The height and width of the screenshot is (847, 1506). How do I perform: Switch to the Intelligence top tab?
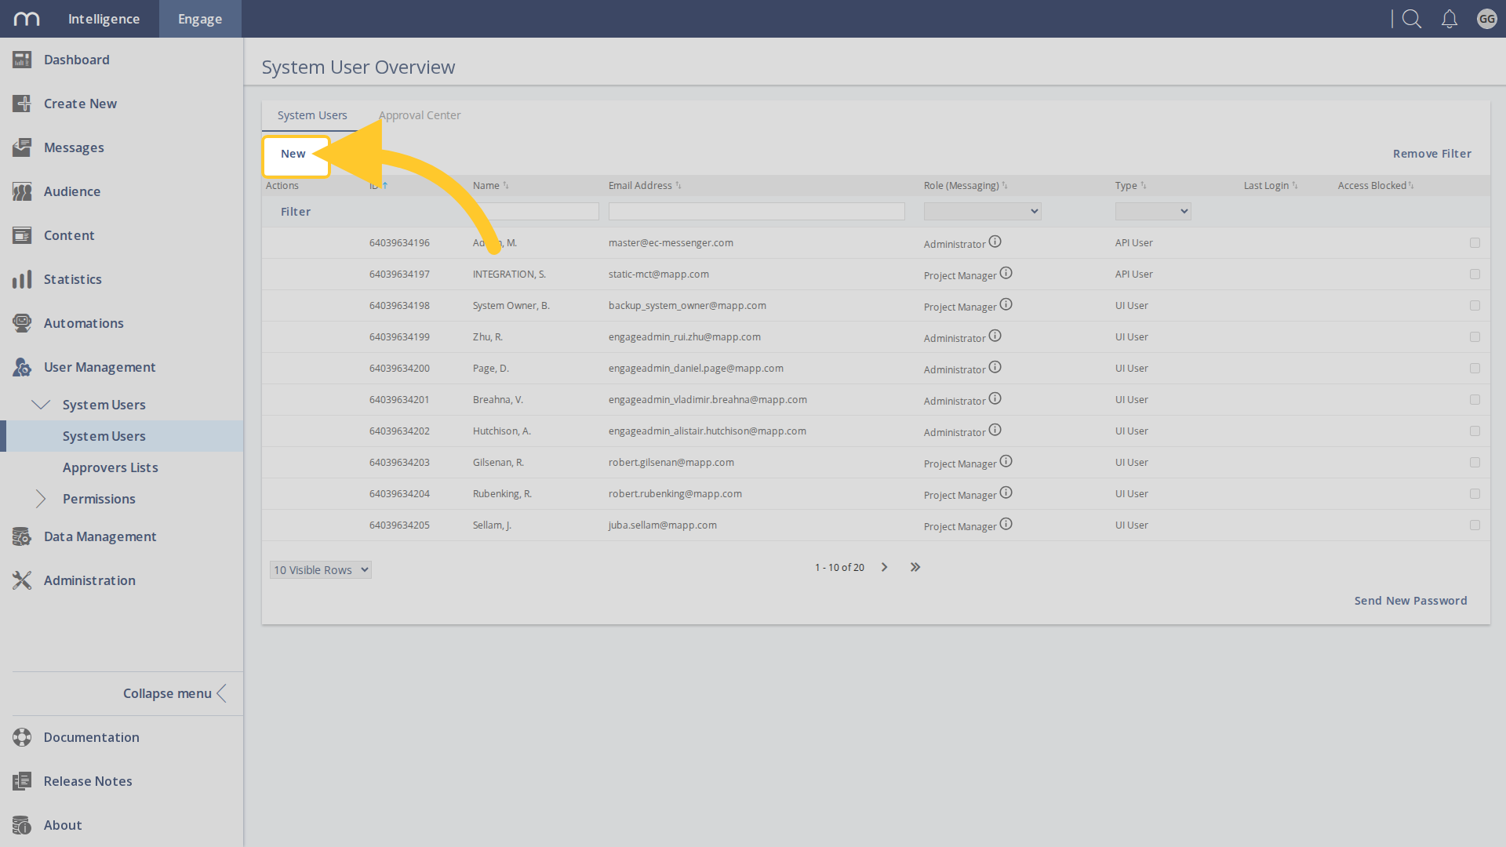104,19
